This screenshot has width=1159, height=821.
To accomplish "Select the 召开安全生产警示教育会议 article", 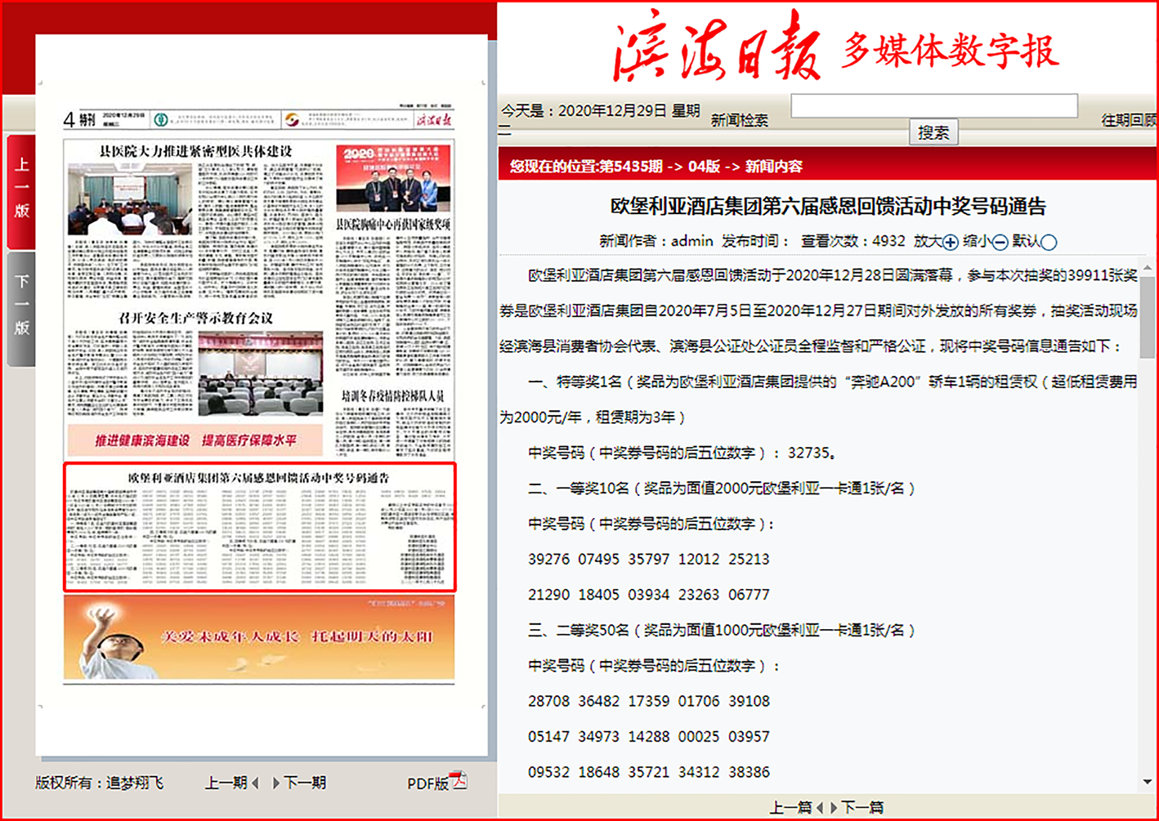I will click(x=195, y=318).
